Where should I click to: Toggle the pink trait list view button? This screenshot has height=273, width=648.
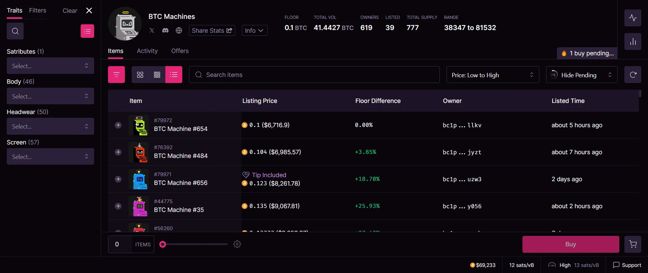87,31
